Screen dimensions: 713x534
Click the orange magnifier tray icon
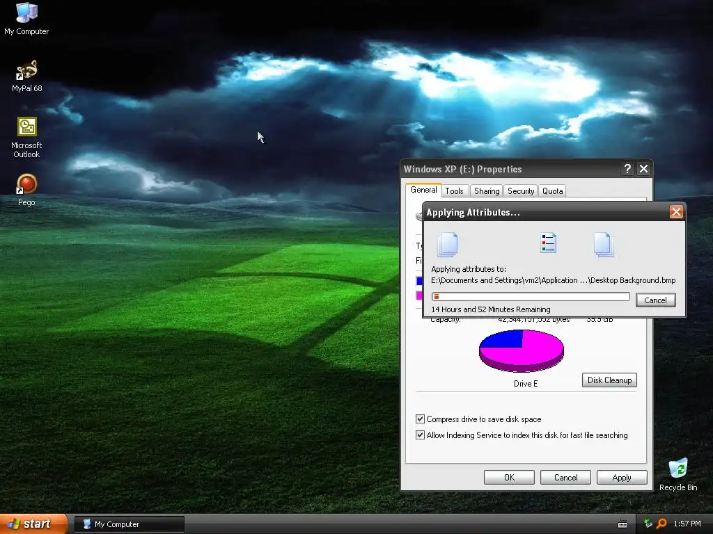[x=661, y=524]
